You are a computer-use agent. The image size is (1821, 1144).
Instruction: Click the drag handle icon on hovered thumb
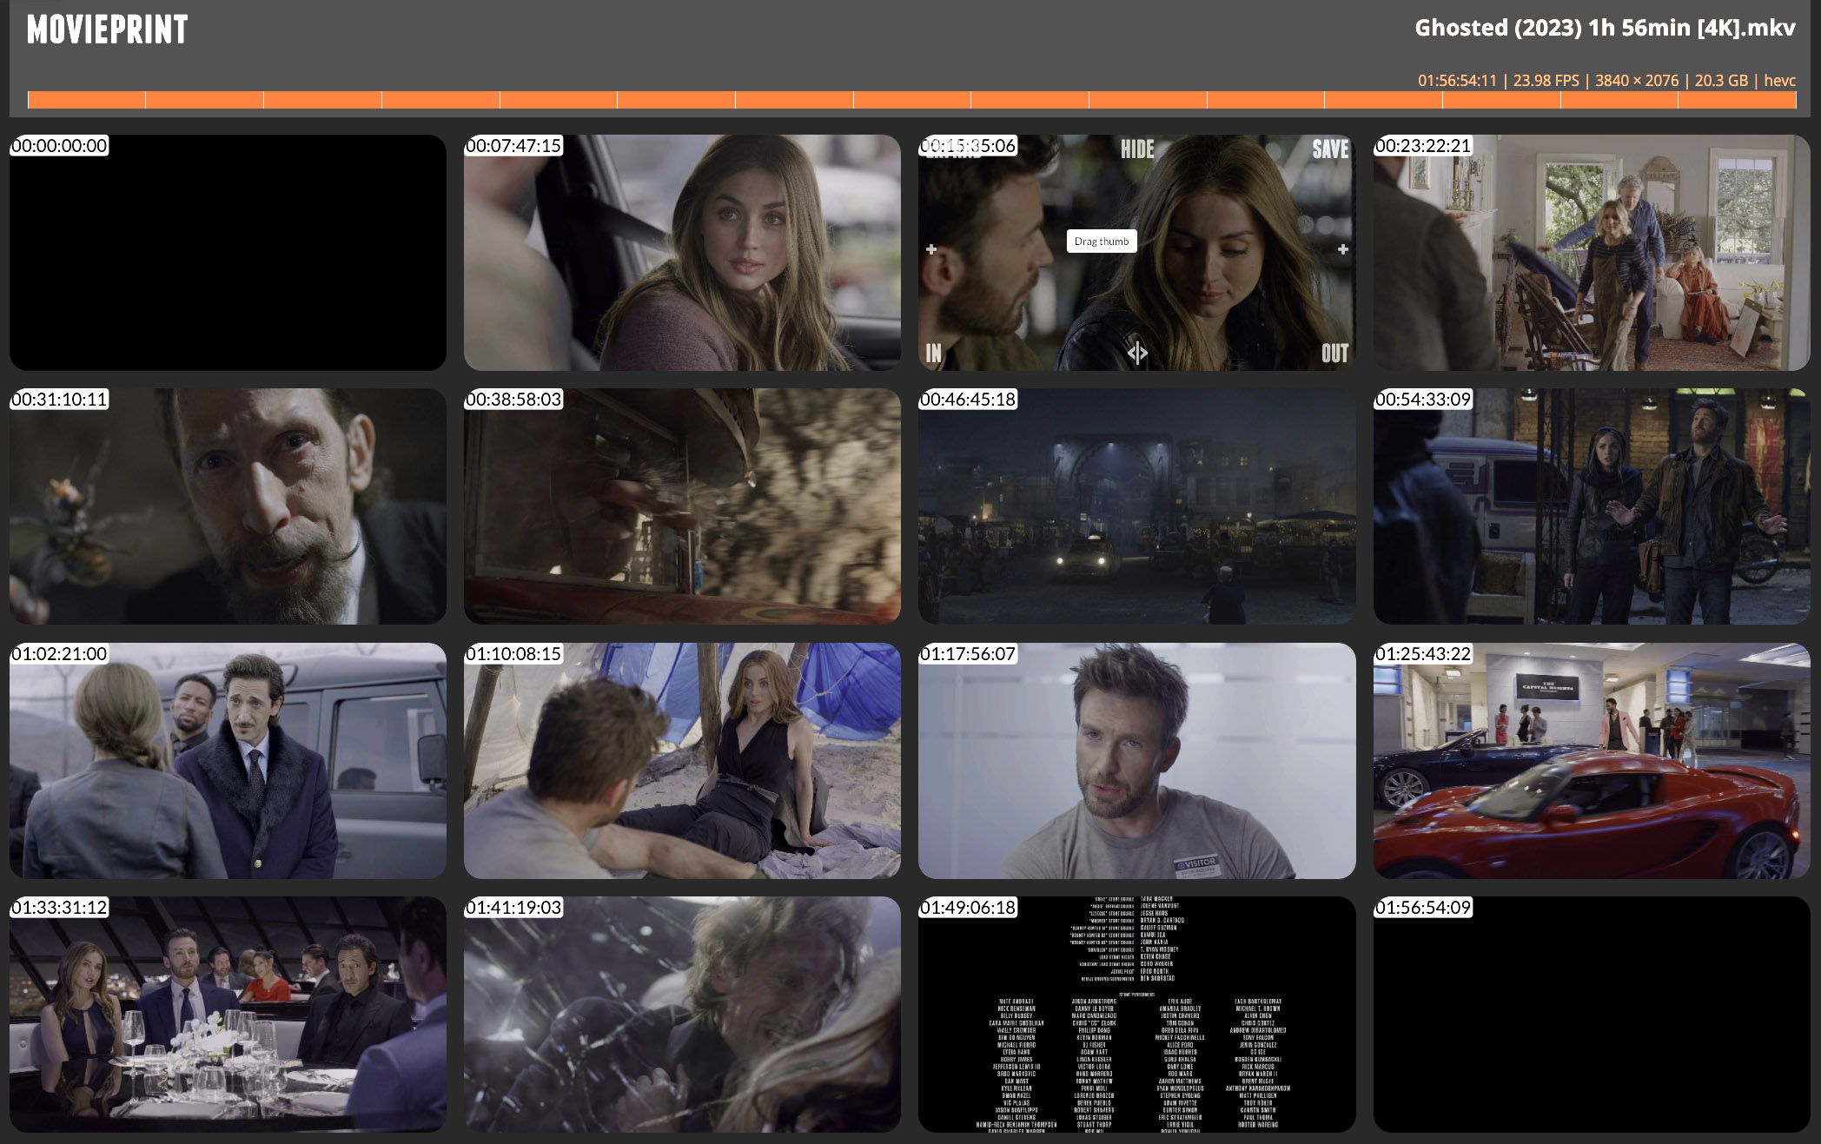click(1136, 353)
